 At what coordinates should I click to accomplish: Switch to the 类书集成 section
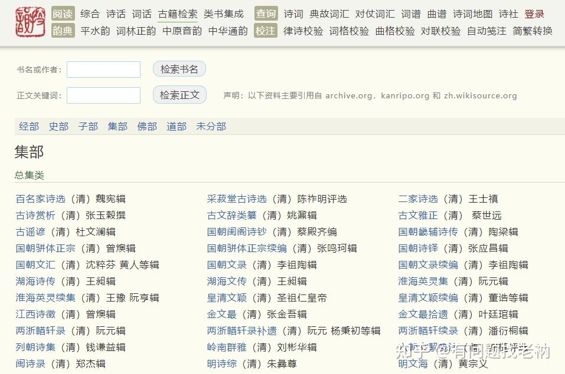pos(224,14)
